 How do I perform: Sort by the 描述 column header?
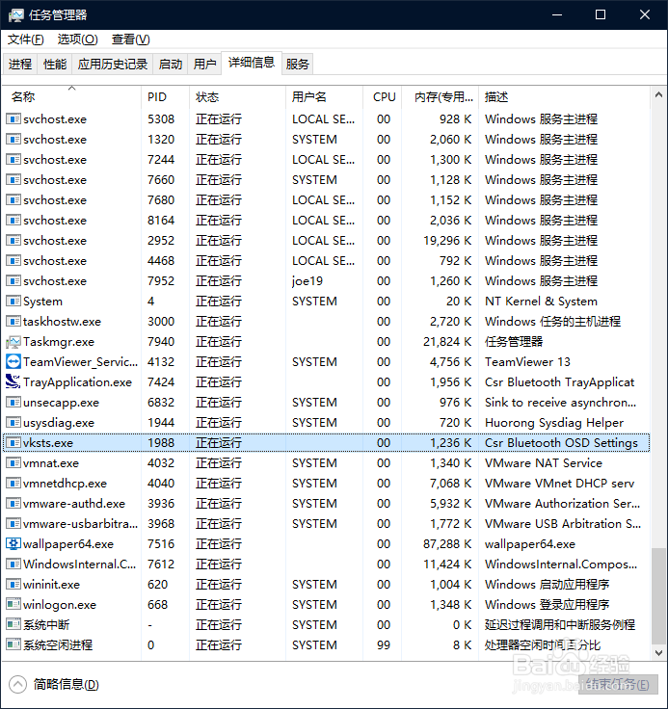pyautogui.click(x=564, y=96)
